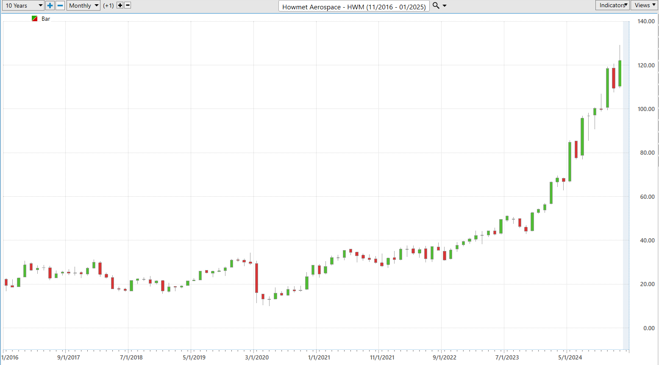Screen dimensions: 659x365
Task: Open the Indicators menu
Action: pos(612,5)
